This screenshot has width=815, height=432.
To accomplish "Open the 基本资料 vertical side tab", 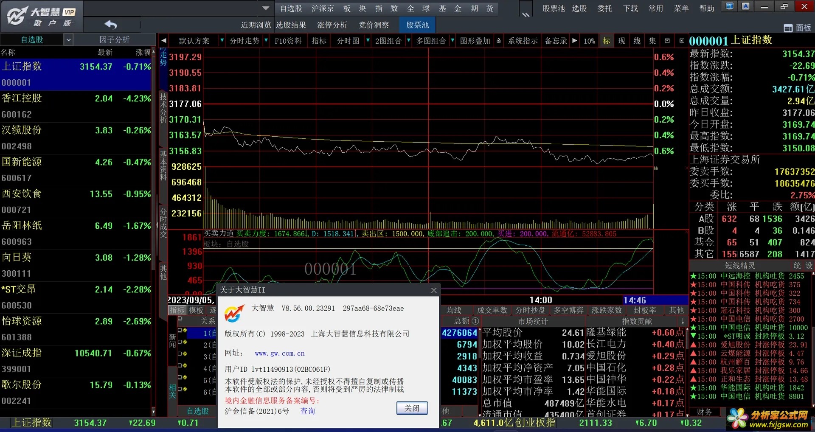I will click(x=163, y=166).
